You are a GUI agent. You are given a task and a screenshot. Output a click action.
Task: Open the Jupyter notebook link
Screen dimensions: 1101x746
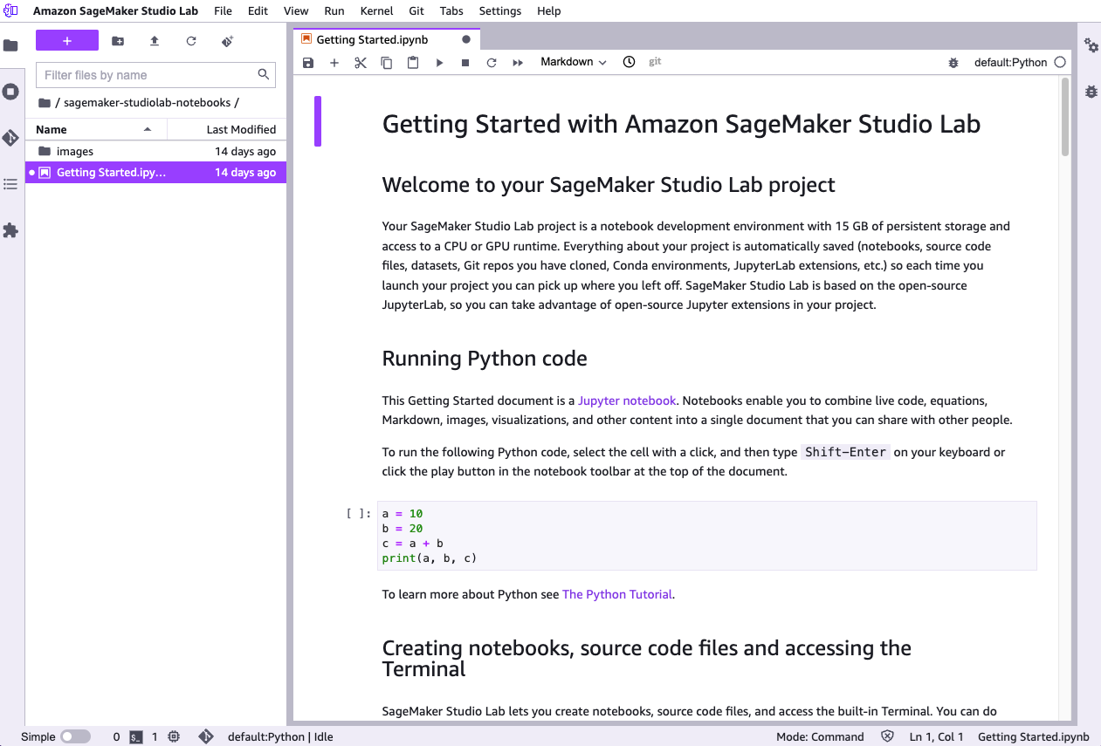click(x=627, y=400)
